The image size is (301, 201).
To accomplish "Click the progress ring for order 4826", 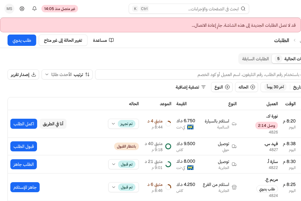I will [168, 124].
